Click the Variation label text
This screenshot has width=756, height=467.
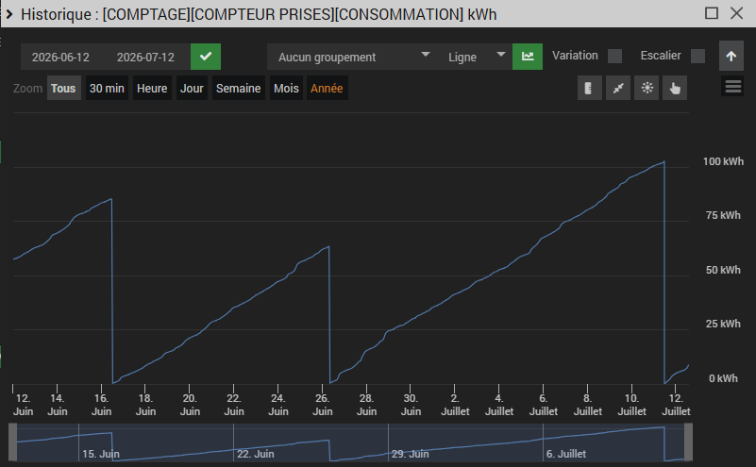[575, 56]
